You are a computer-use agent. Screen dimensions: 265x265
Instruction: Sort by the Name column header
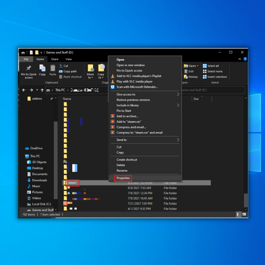coord(67,99)
